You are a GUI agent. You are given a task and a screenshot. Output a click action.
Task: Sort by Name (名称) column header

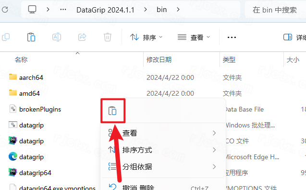tap(21, 60)
